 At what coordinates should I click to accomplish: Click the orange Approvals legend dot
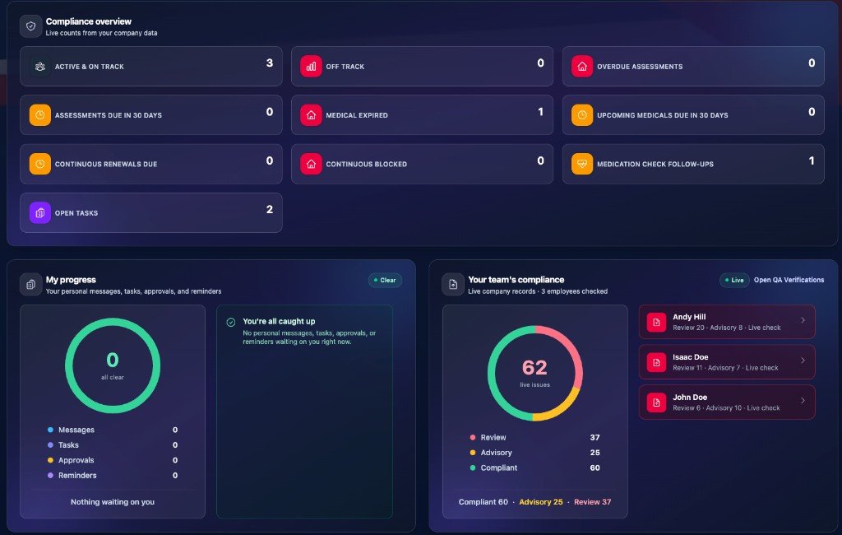point(50,460)
